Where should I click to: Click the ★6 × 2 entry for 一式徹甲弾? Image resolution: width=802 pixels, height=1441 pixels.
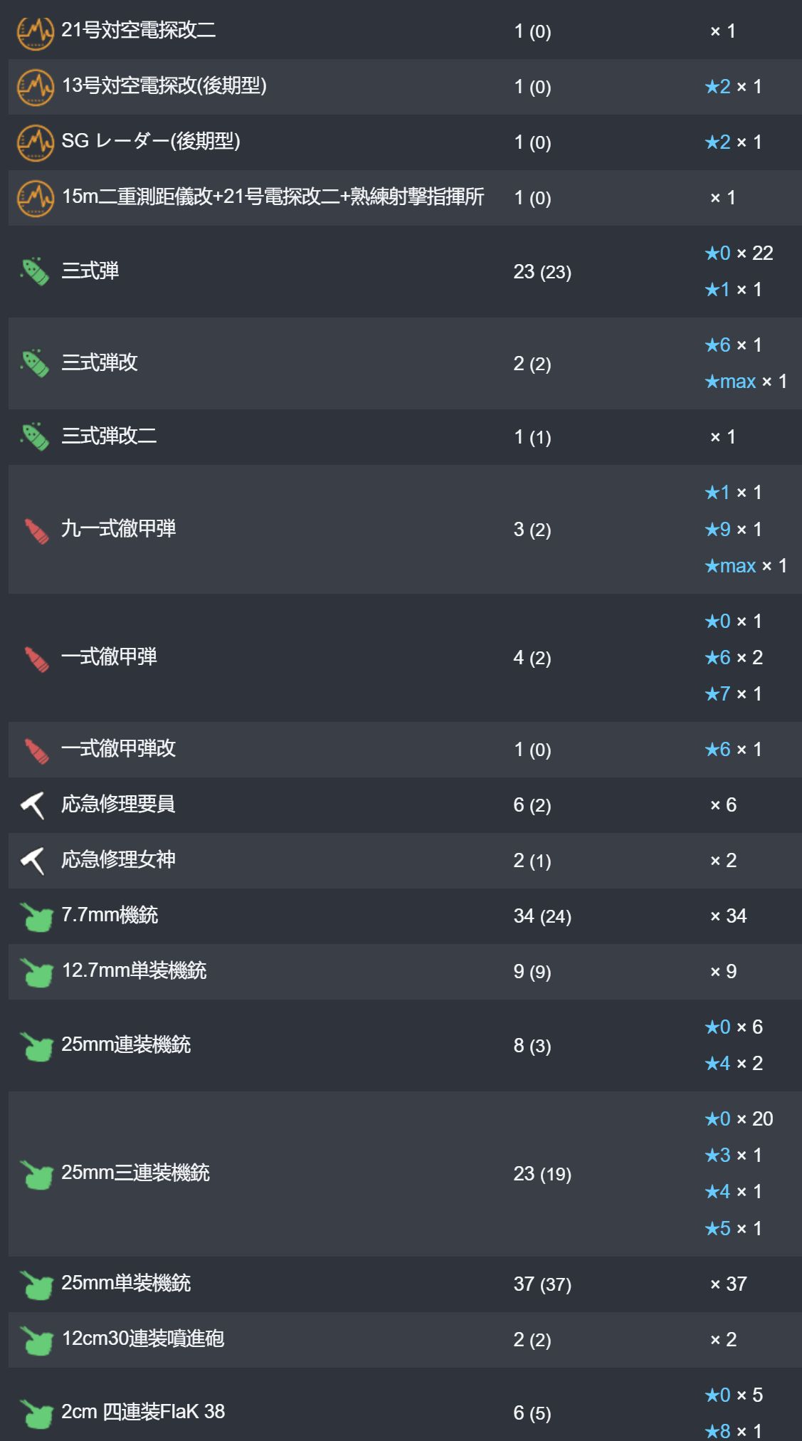(x=734, y=657)
